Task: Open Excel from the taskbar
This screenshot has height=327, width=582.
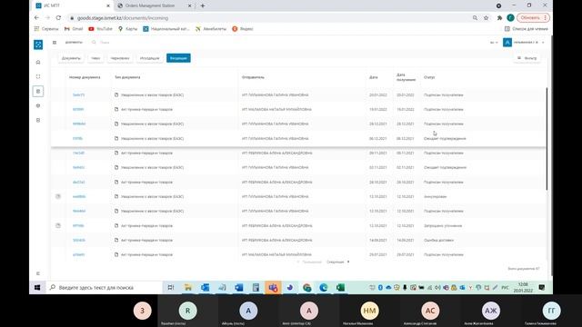Action: (x=340, y=287)
